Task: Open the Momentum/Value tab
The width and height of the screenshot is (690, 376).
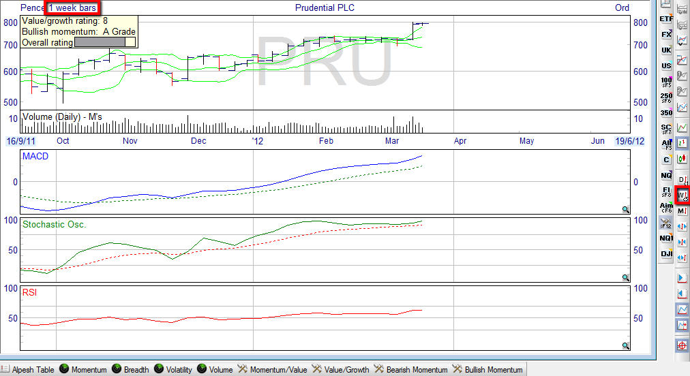Action: click(x=273, y=369)
